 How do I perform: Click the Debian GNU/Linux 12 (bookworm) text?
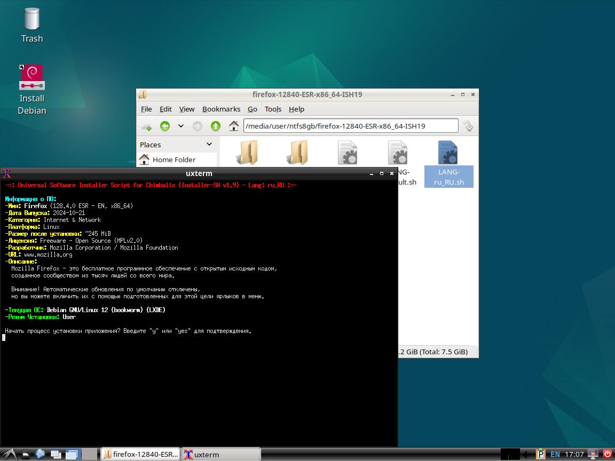(95, 310)
